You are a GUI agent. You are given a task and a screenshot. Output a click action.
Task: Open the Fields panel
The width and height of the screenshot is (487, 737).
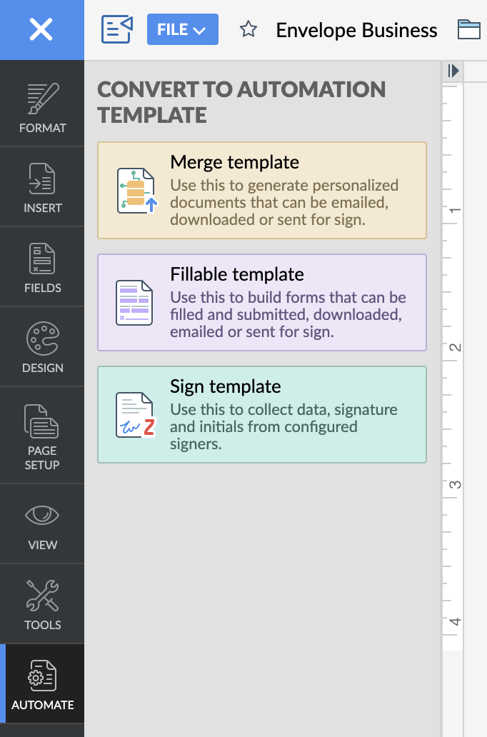coord(42,268)
